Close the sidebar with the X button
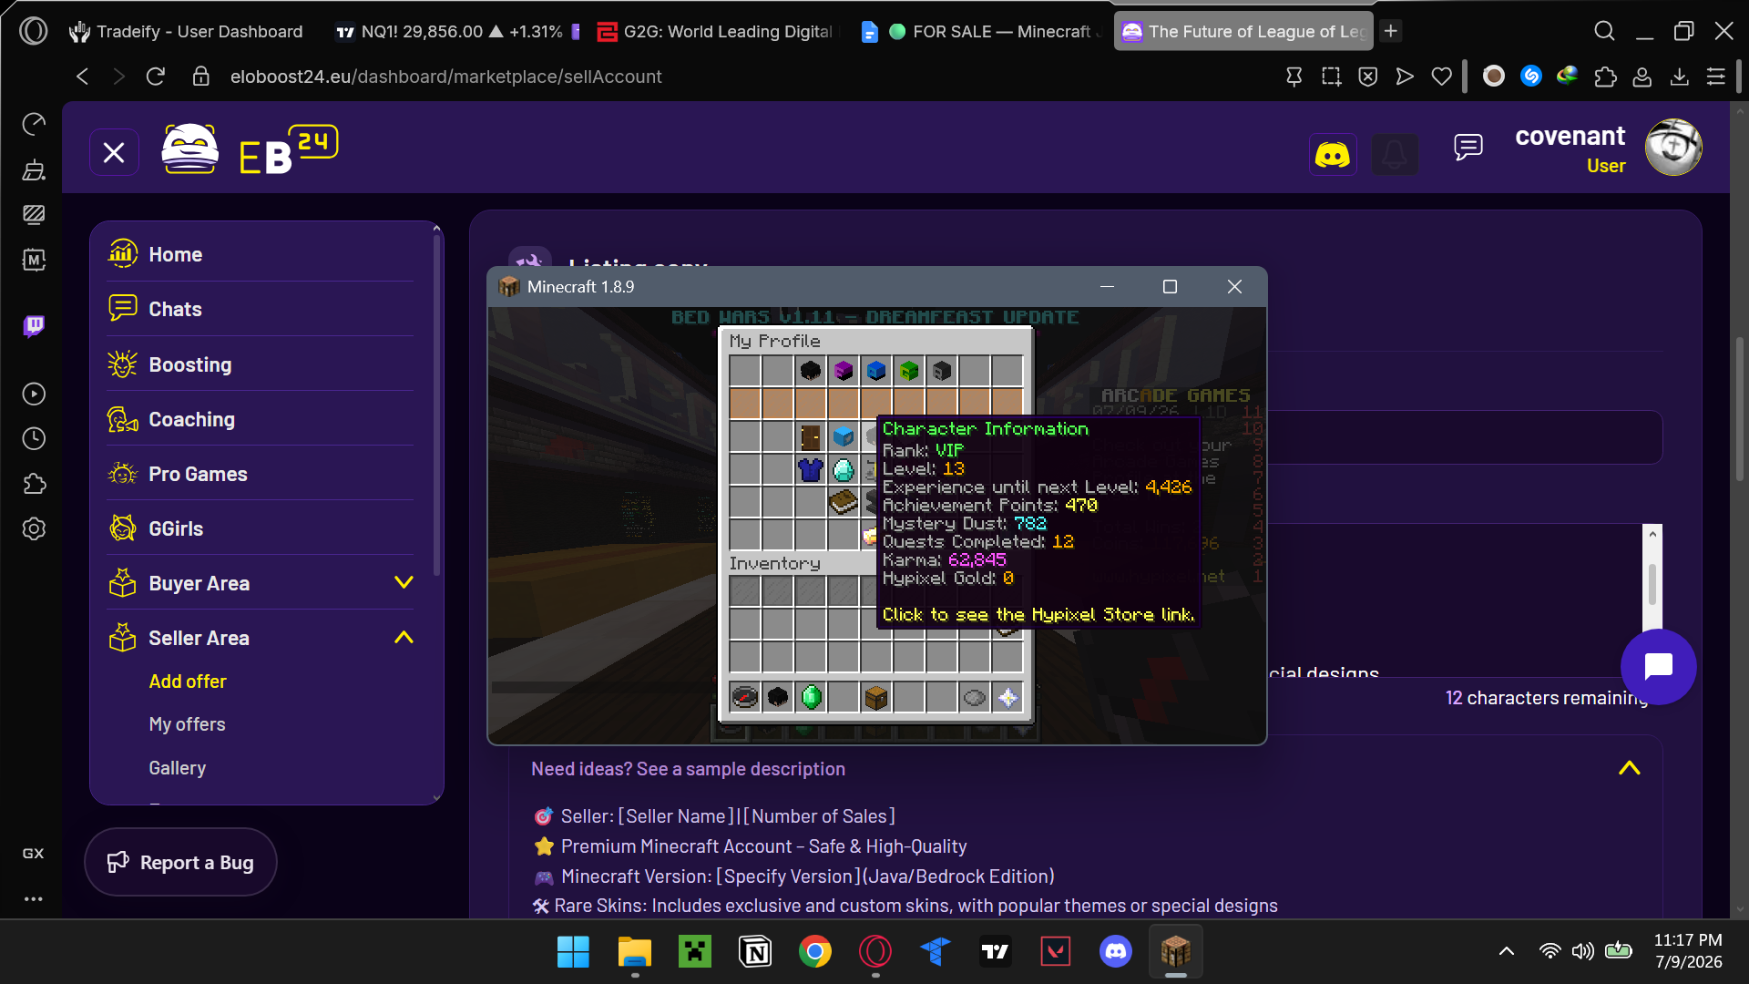This screenshot has height=984, width=1749. pyautogui.click(x=114, y=152)
